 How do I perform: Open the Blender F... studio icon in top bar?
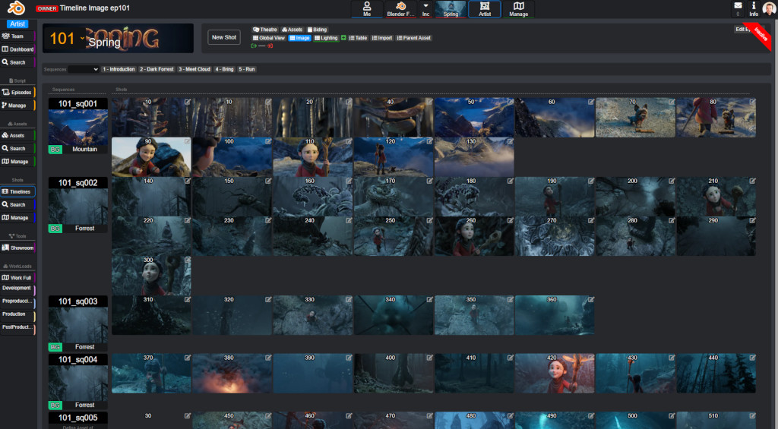click(x=400, y=9)
